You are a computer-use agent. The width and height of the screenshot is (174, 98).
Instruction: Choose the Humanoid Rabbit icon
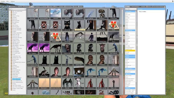[44, 72]
